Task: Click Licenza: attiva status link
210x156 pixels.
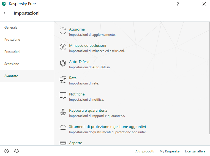Action: [195, 151]
